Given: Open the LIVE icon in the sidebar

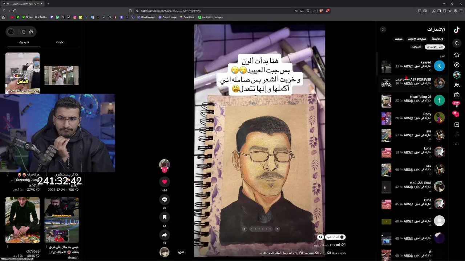Looking at the screenshot, I should click(x=457, y=95).
